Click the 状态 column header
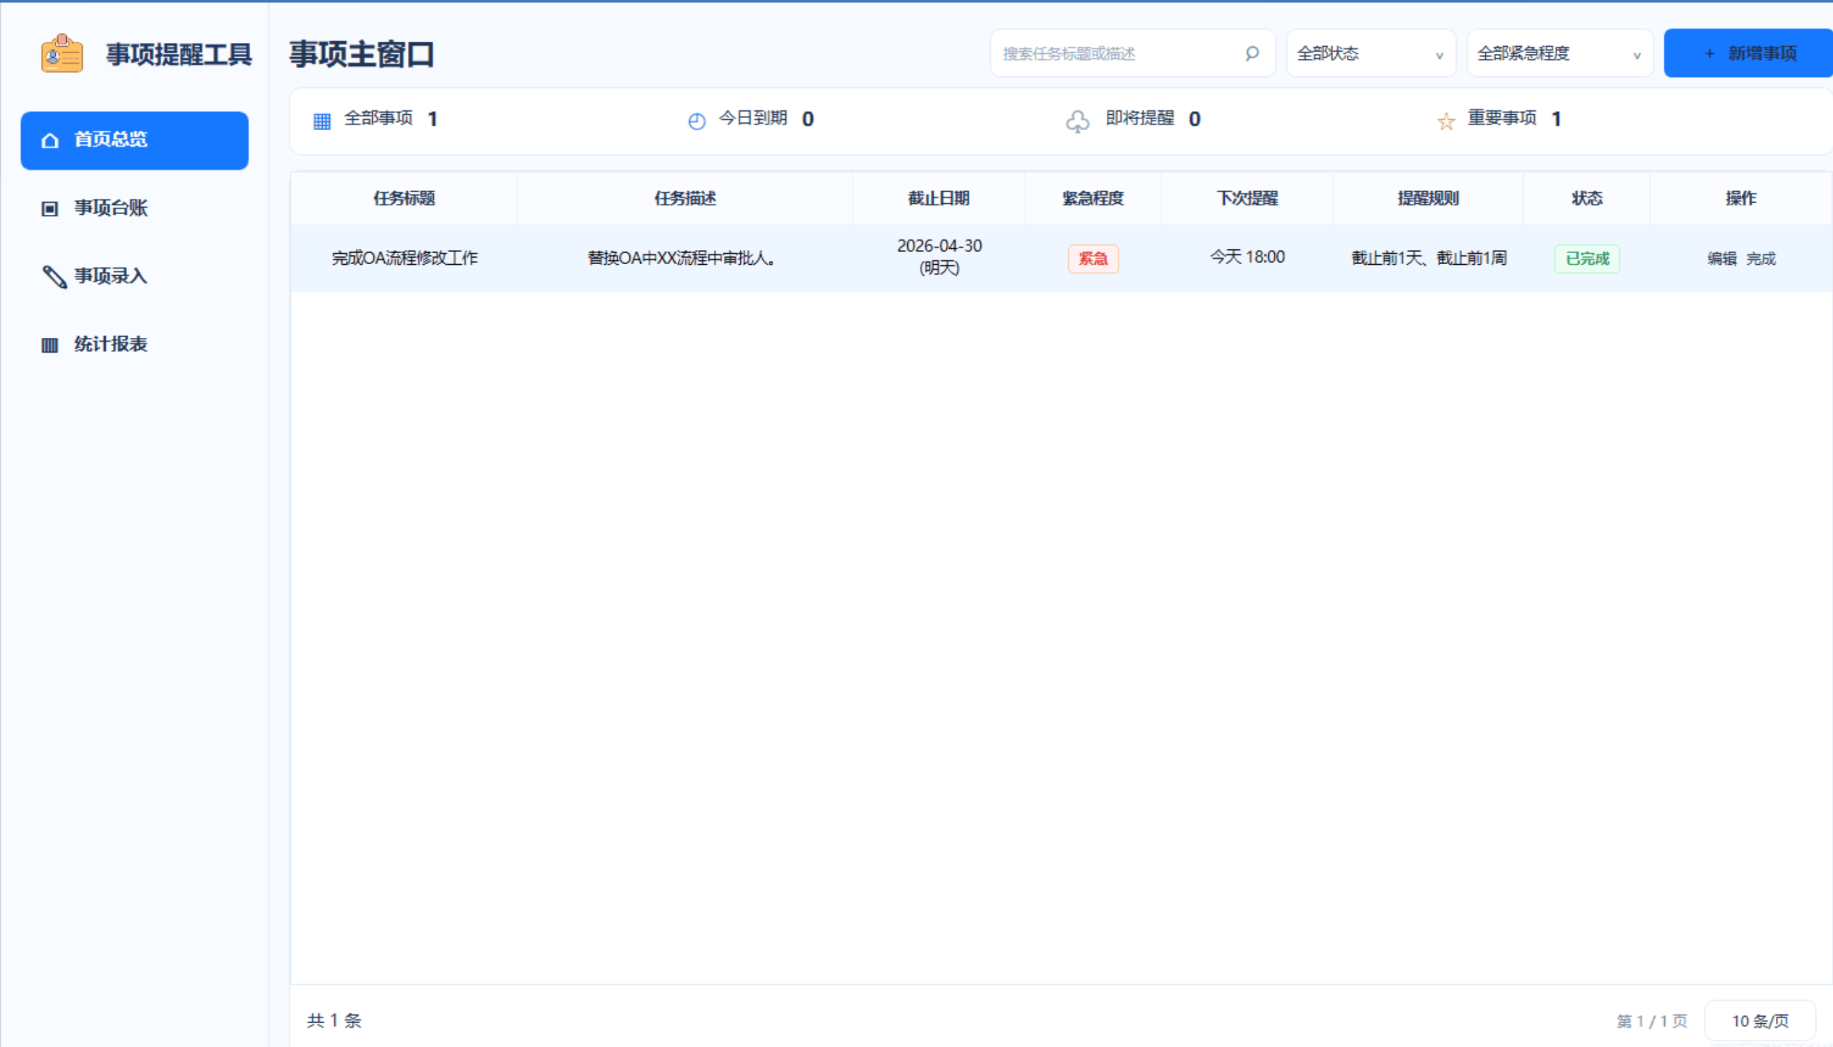 [1586, 199]
